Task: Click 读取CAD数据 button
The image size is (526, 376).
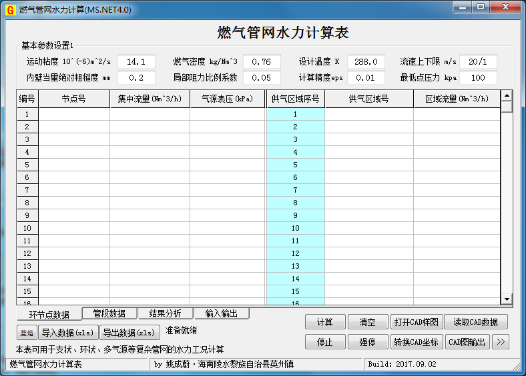Action: pos(475,322)
